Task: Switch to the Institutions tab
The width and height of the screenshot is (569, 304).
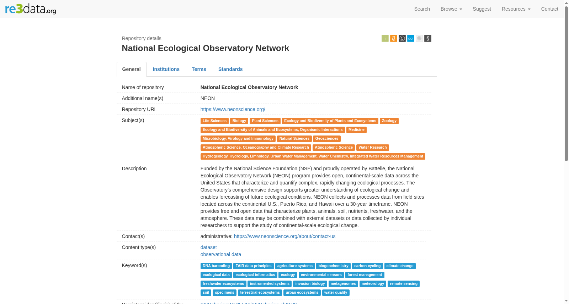Action: 166,69
